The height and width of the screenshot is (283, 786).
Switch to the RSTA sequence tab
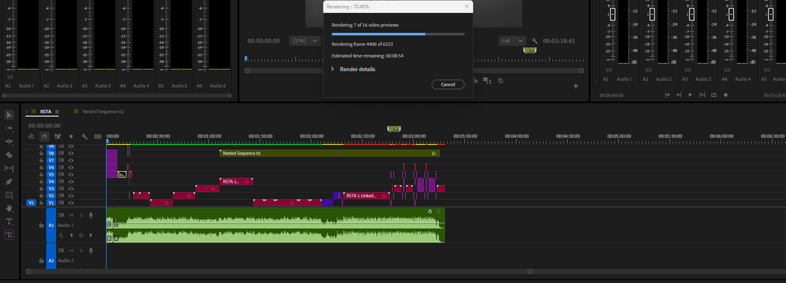(46, 111)
